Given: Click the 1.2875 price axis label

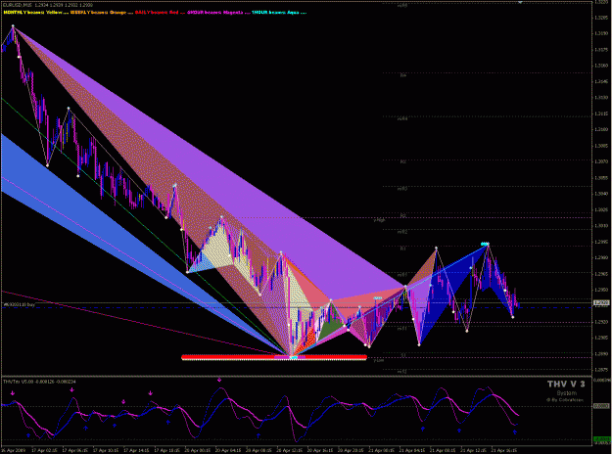Looking at the screenshot, I should pyautogui.click(x=603, y=370).
